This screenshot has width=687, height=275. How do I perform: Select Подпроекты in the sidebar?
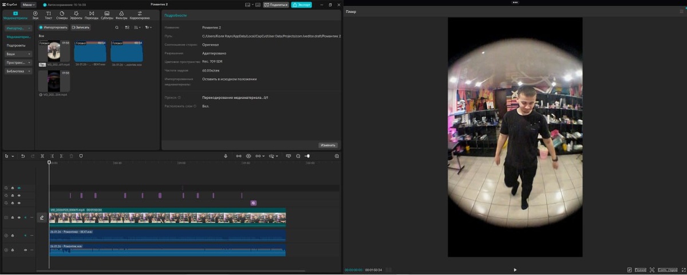(16, 45)
